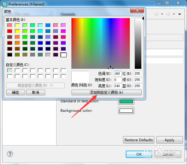
Task: Click the 红 red value field
Action: [138, 74]
